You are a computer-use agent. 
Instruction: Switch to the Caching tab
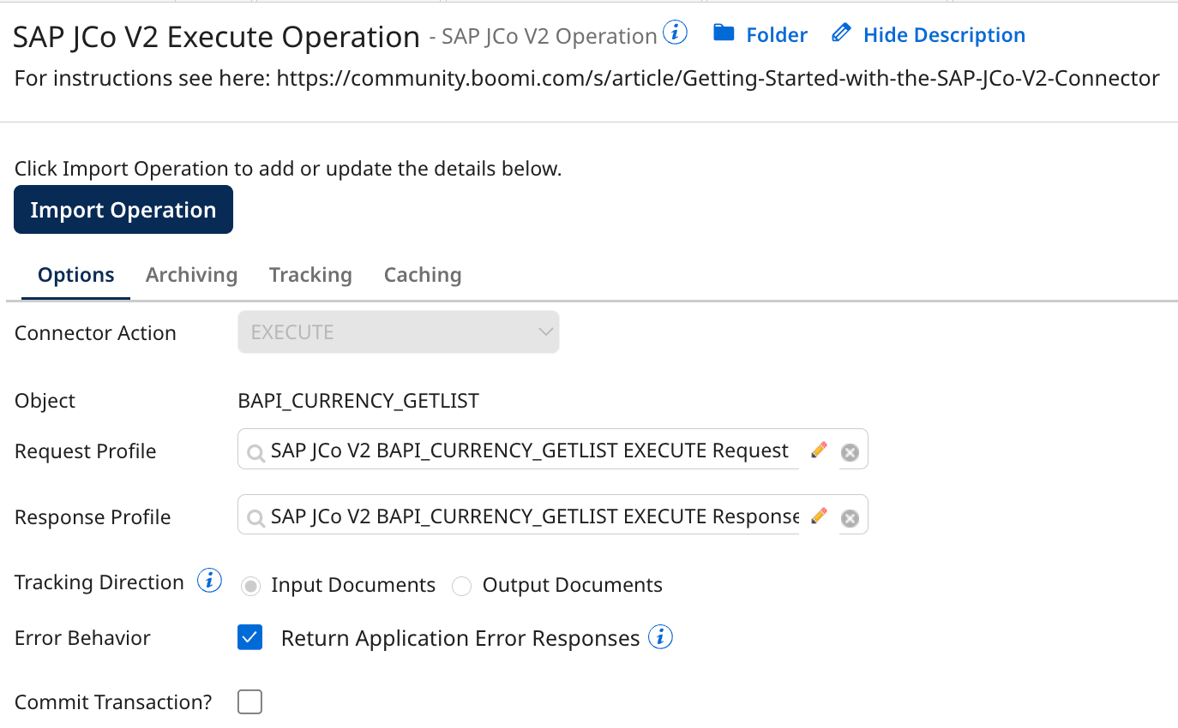(422, 275)
